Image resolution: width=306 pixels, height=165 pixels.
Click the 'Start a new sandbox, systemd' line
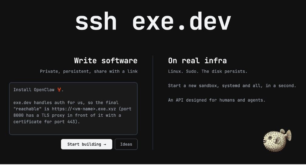(x=232, y=86)
